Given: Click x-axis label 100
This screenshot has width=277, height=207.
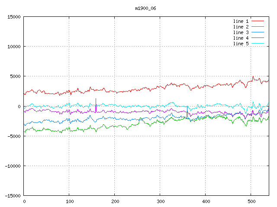Looking at the screenshot, I should pyautogui.click(x=70, y=201).
